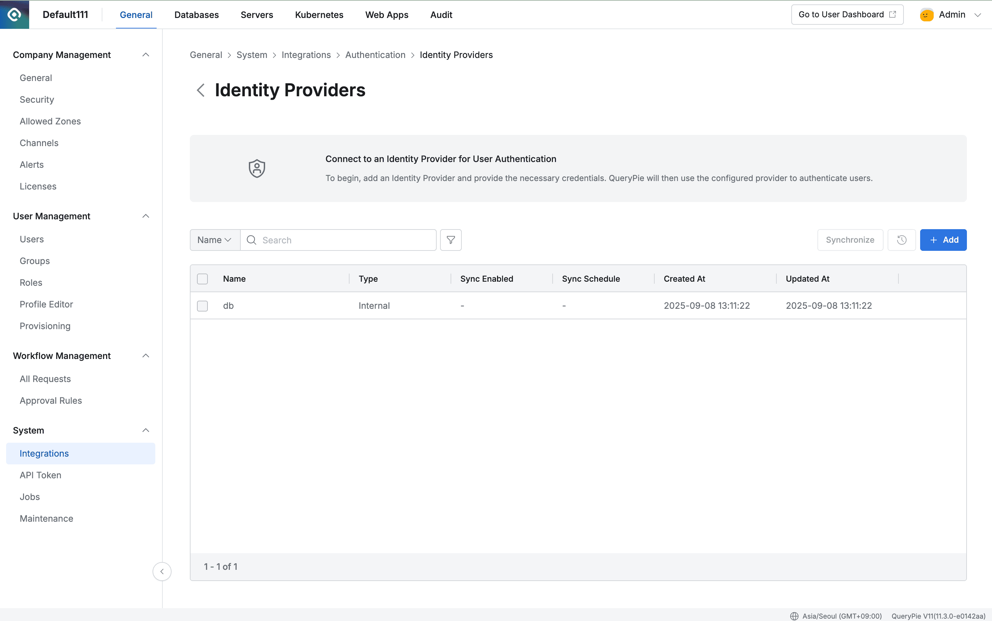Screen dimensions: 992x621
Task: Switch to the Databases tab
Action: click(196, 15)
